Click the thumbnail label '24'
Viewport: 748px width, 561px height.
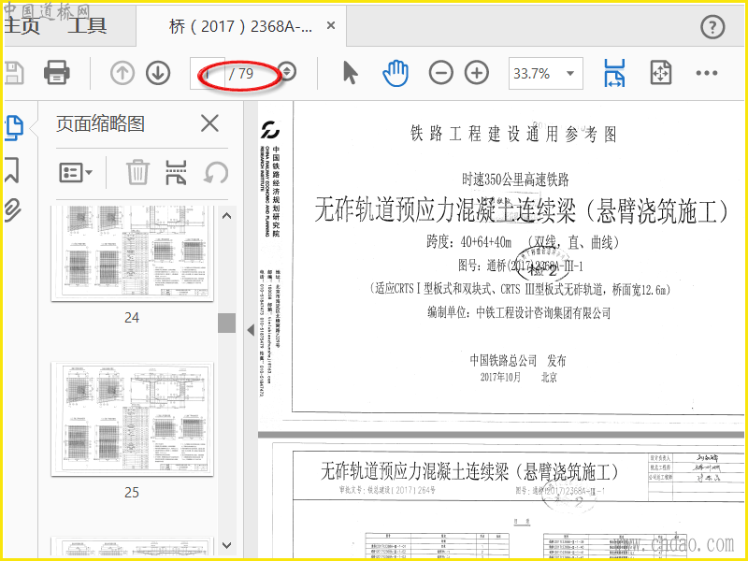pyautogui.click(x=132, y=318)
